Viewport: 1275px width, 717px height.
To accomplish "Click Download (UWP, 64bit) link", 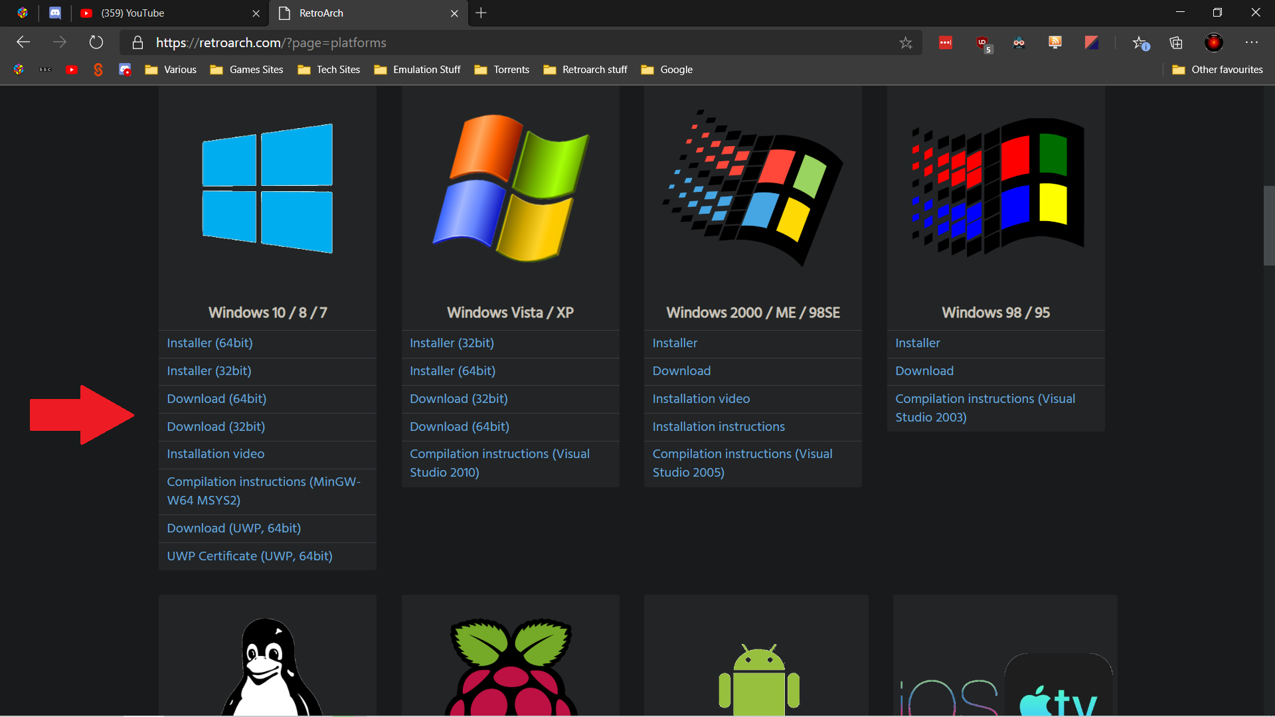I will click(234, 528).
